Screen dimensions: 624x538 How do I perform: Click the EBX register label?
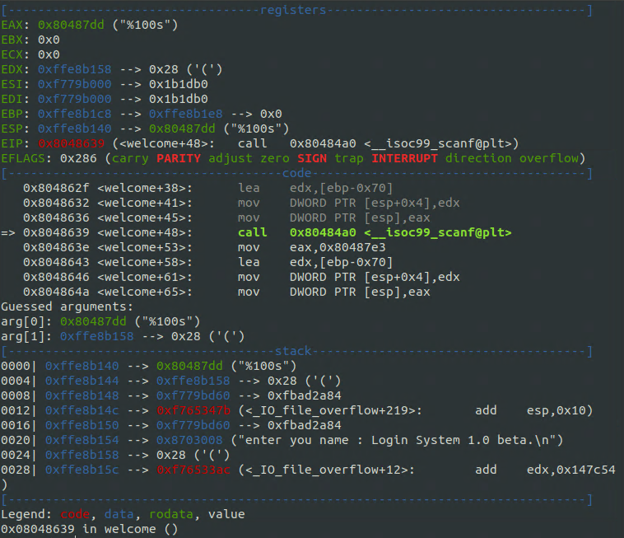click(x=12, y=40)
